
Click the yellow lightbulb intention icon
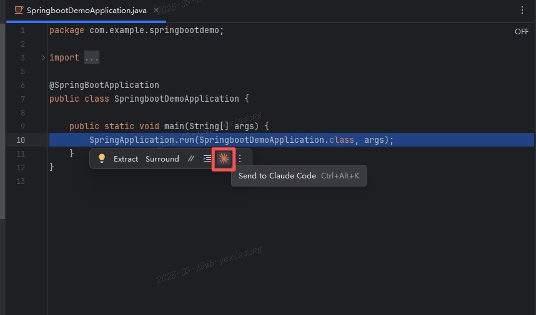pyautogui.click(x=102, y=158)
